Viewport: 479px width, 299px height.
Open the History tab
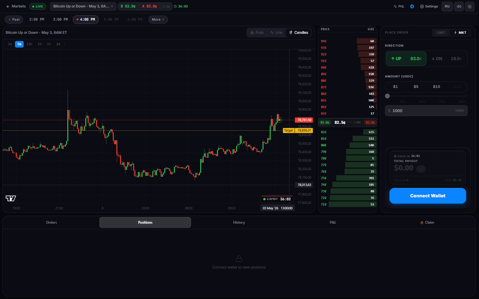(239, 222)
